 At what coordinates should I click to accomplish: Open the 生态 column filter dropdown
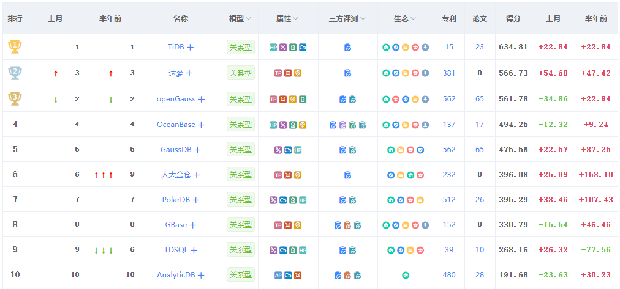[x=413, y=18]
